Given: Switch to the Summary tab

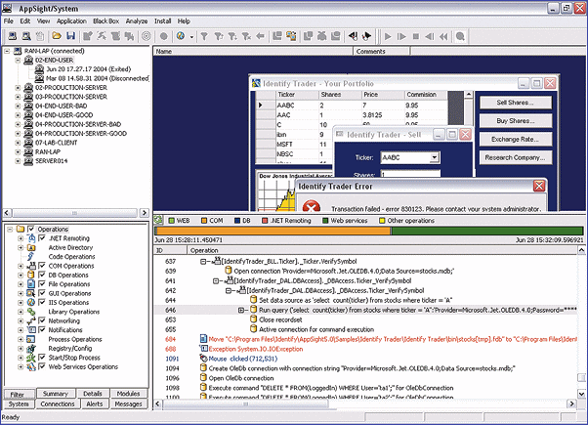Looking at the screenshot, I should (56, 394).
